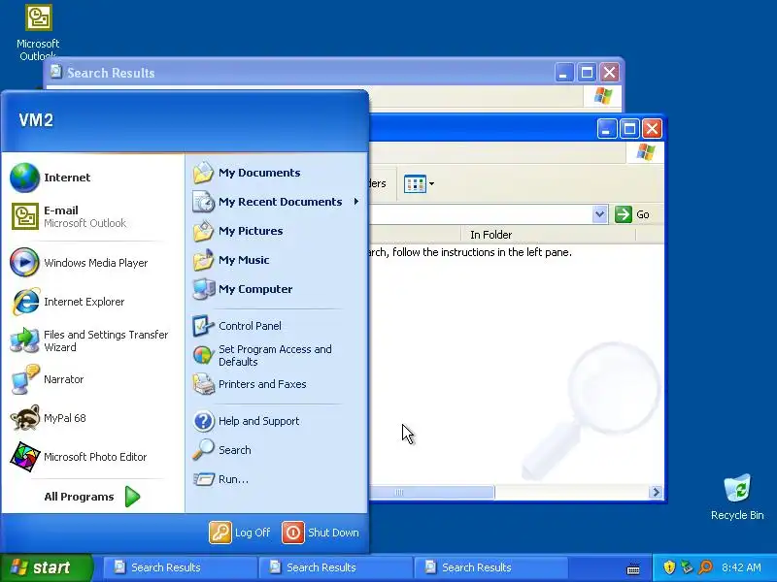Open Control Panel
Image resolution: width=777 pixels, height=582 pixels.
pos(277,326)
